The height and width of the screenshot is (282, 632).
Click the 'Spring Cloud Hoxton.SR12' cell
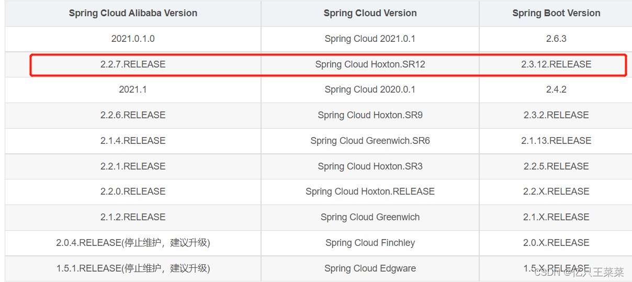370,64
